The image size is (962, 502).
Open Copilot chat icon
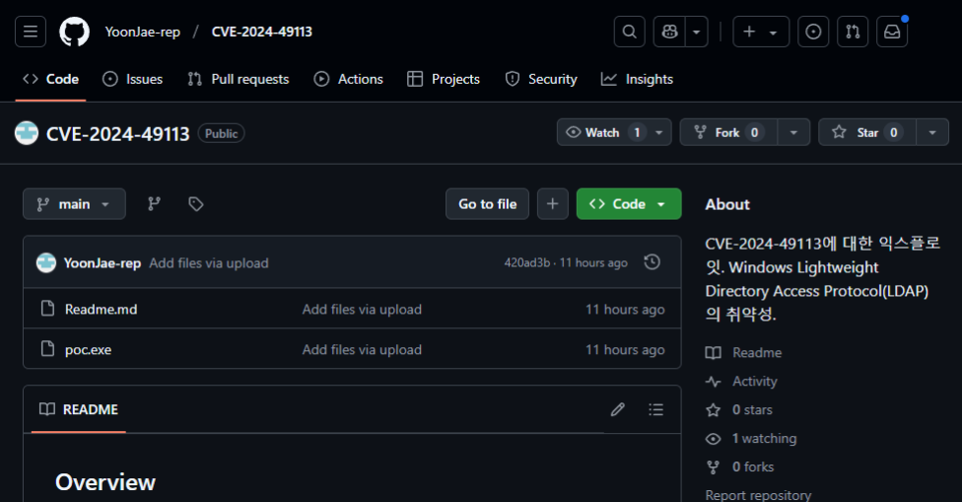click(x=669, y=32)
